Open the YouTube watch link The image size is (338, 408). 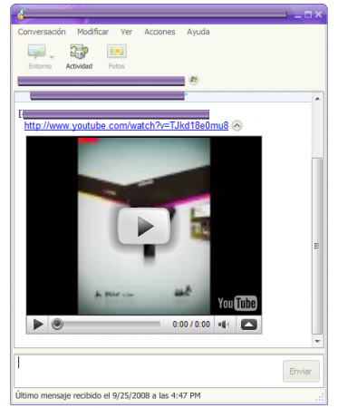coord(126,125)
